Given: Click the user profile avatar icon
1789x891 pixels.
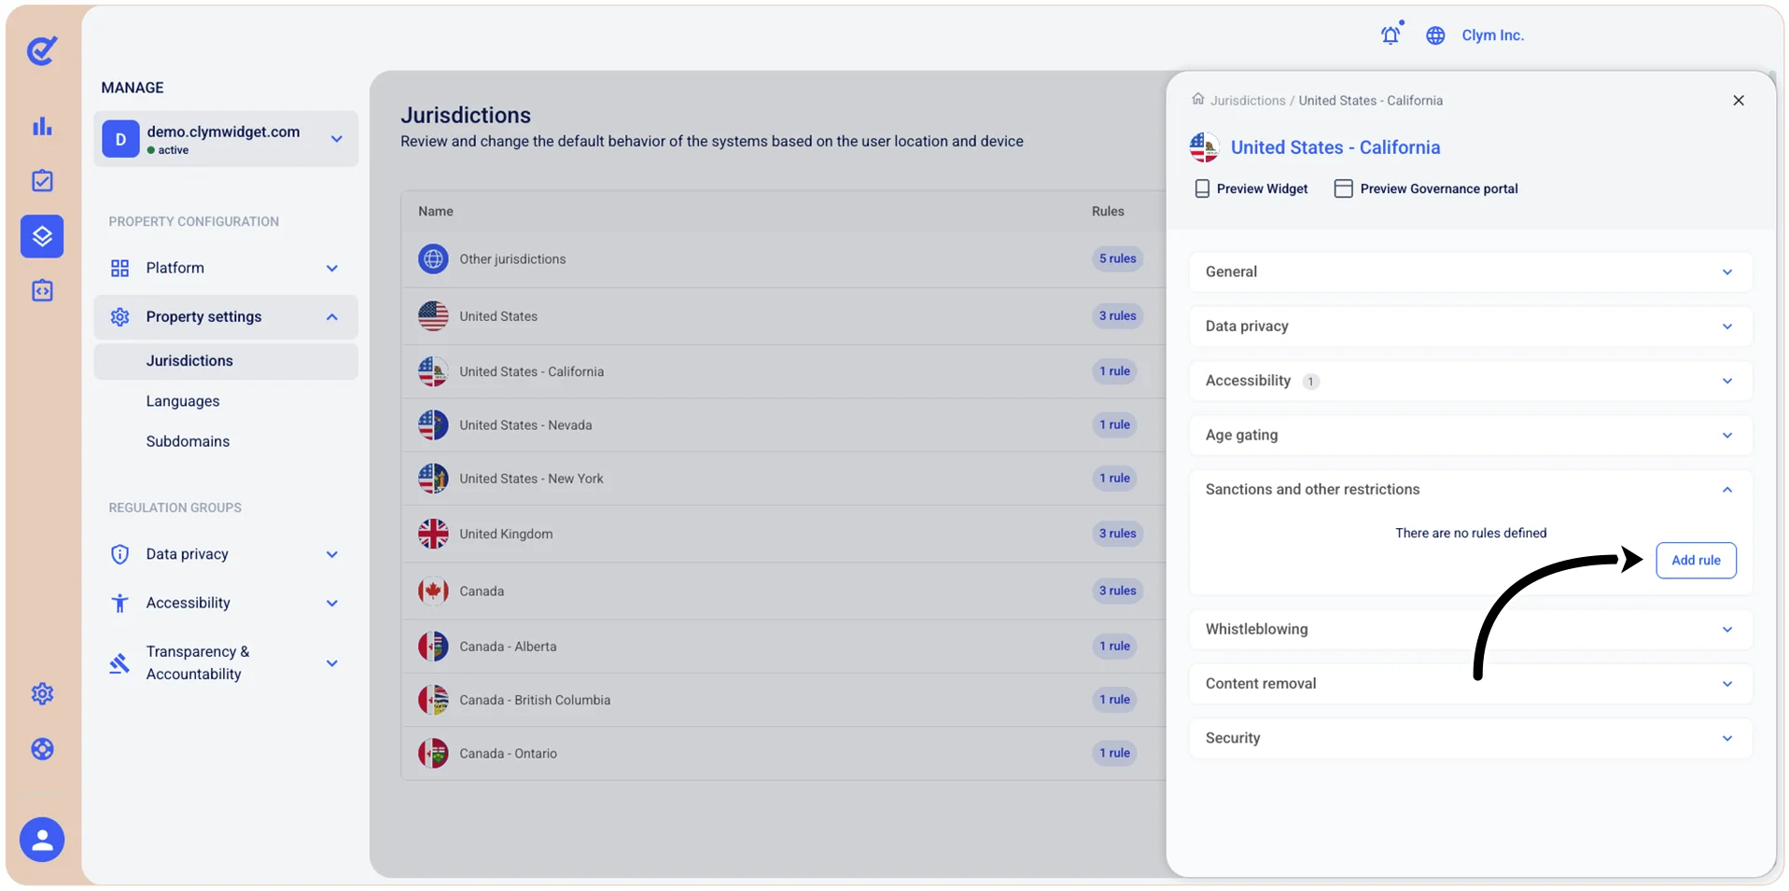Looking at the screenshot, I should (x=42, y=840).
